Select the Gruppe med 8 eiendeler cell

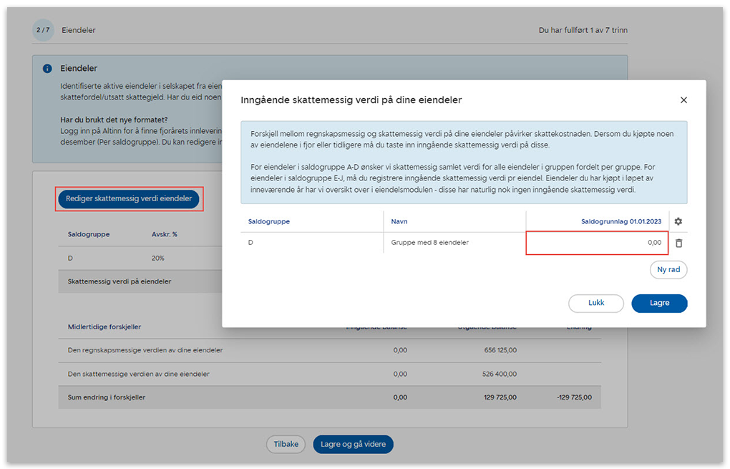pos(429,243)
